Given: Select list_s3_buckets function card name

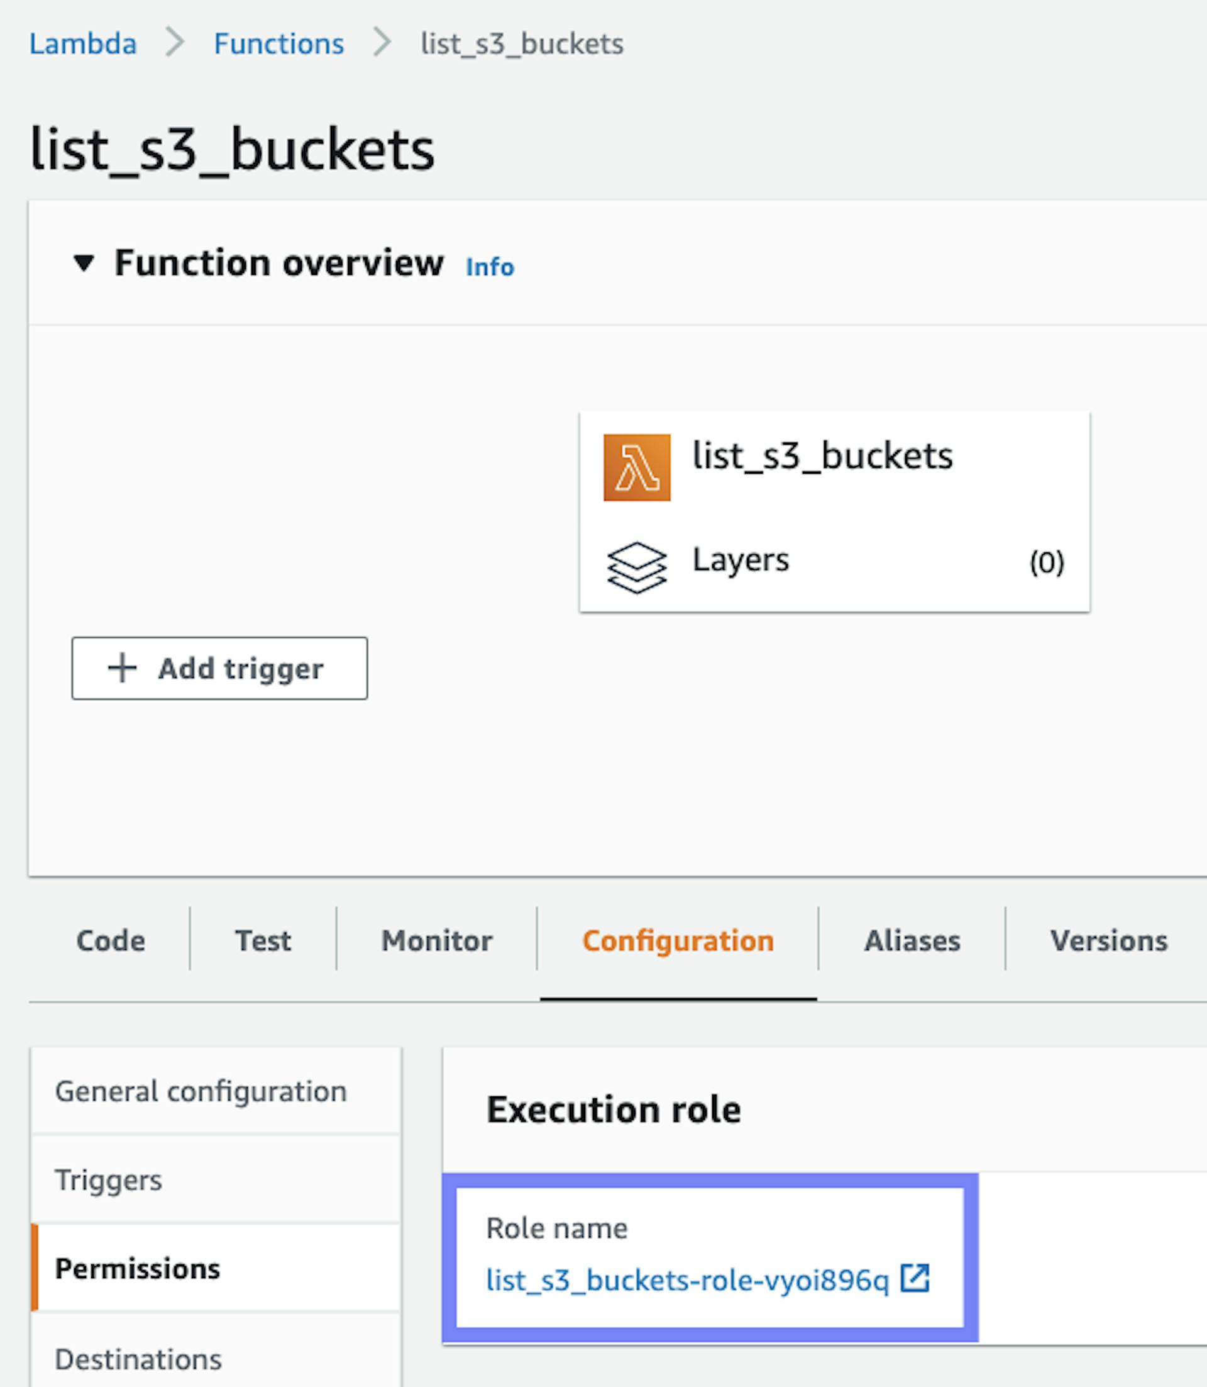Looking at the screenshot, I should tap(822, 456).
